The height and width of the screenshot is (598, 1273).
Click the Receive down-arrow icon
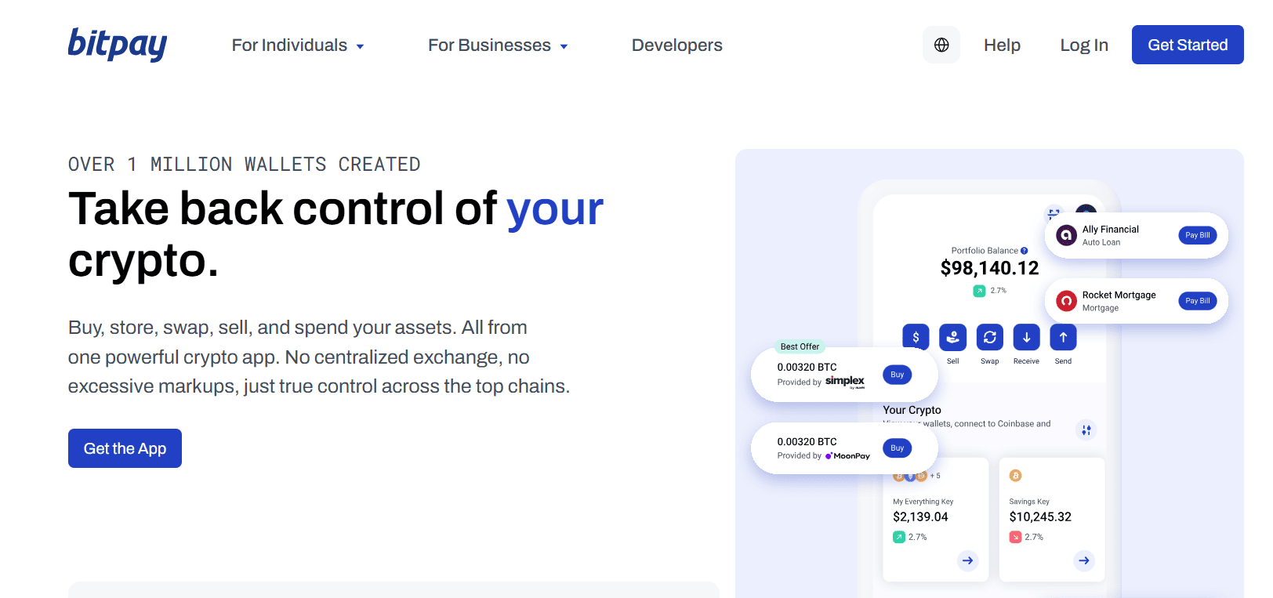pyautogui.click(x=1026, y=337)
